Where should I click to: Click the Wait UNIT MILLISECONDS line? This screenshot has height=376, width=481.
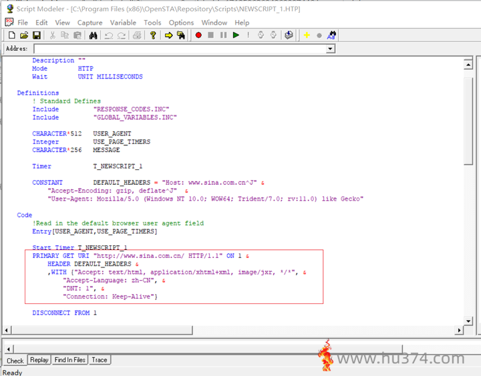(x=88, y=77)
